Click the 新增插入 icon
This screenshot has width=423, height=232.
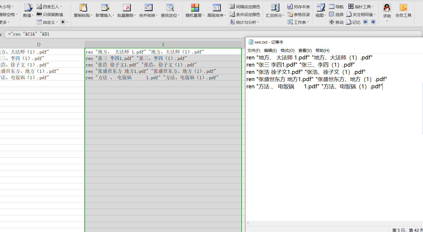tap(105, 7)
